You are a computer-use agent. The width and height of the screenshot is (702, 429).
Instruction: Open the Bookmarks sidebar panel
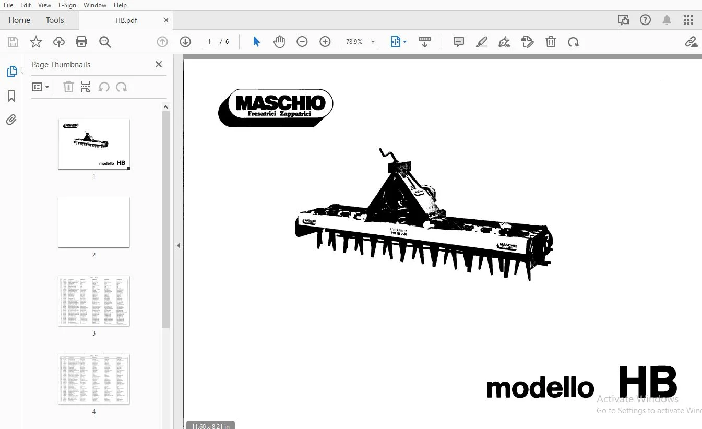(x=11, y=96)
